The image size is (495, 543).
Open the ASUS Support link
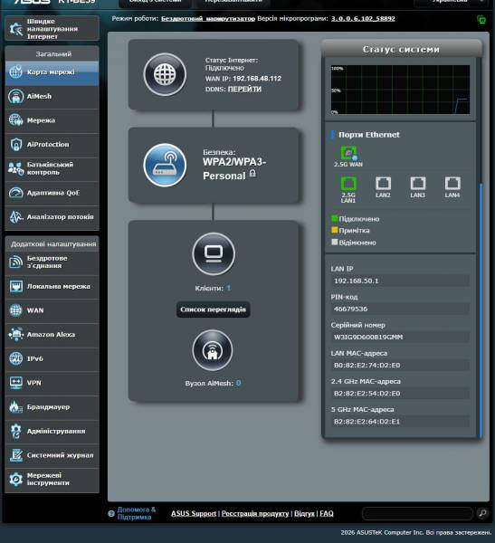click(194, 513)
